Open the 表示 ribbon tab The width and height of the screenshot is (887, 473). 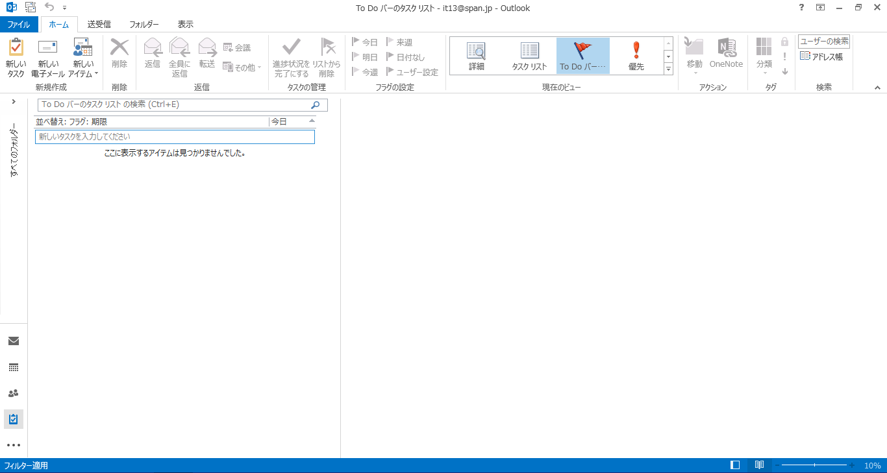[x=186, y=24]
